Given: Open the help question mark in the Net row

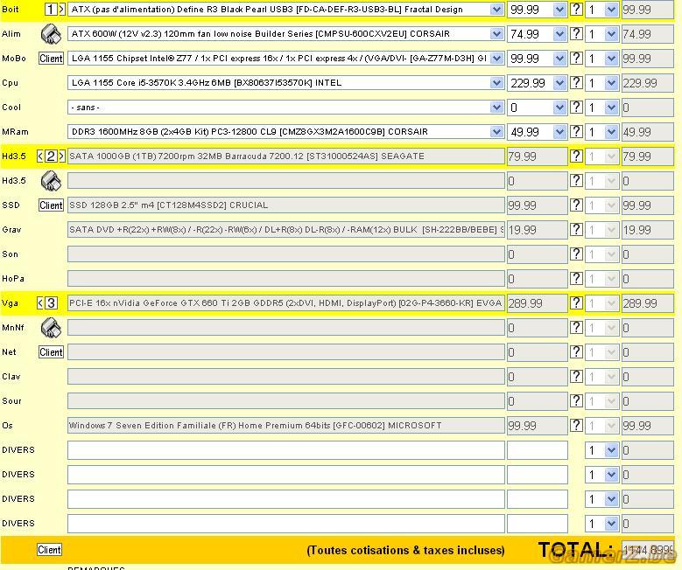Looking at the screenshot, I should pos(576,351).
